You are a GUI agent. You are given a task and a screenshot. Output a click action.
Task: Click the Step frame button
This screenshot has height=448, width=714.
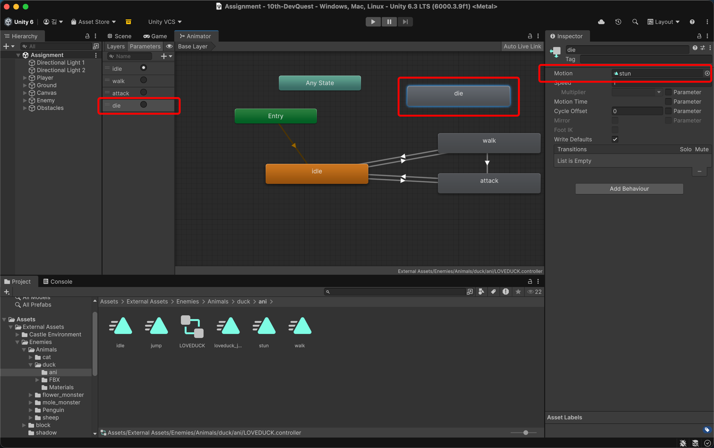[x=405, y=22]
